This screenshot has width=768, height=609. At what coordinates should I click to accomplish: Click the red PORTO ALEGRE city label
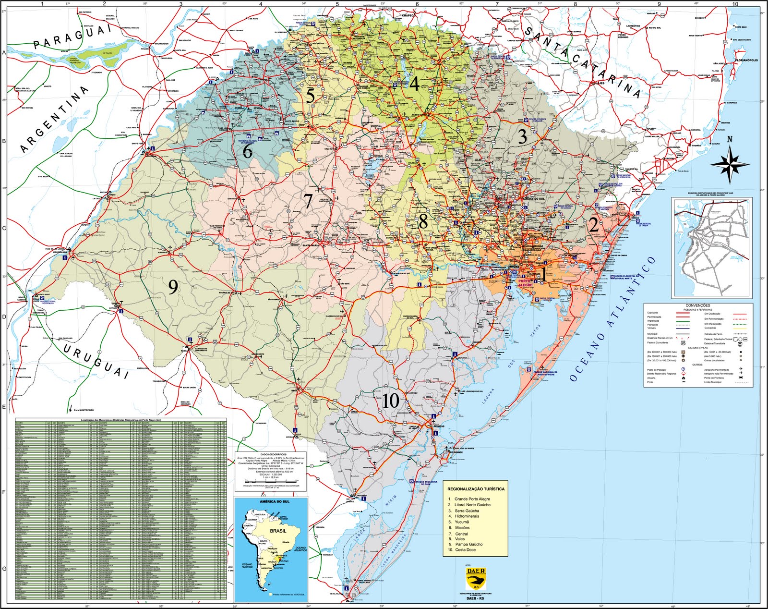(525, 283)
